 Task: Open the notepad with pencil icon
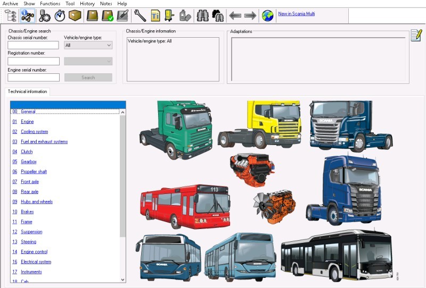click(x=416, y=36)
